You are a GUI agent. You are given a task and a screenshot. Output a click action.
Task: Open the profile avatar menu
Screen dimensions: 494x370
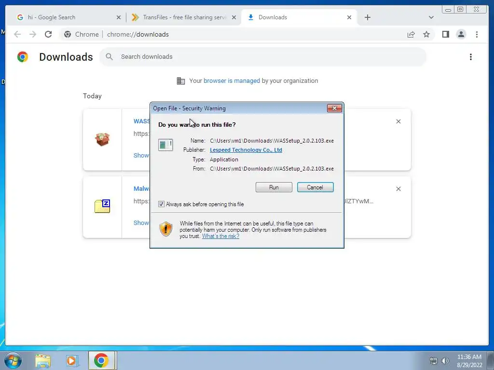click(461, 34)
